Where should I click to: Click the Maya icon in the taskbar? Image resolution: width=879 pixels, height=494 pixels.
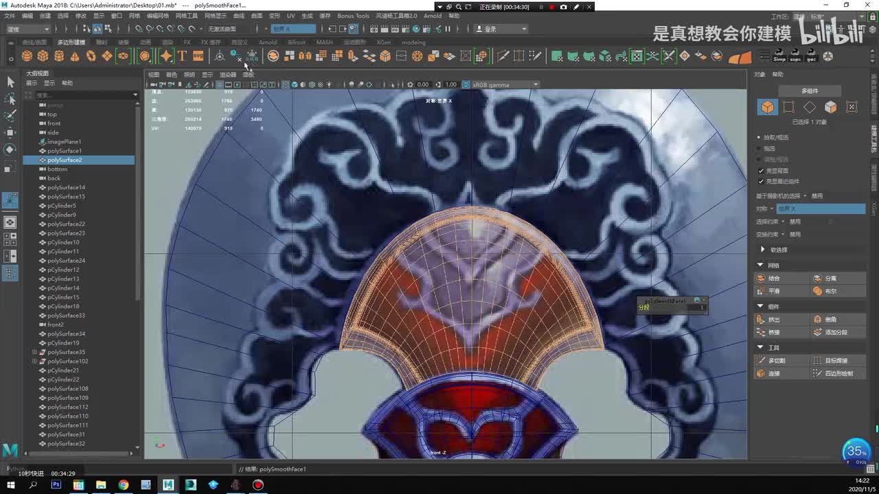[x=168, y=485]
